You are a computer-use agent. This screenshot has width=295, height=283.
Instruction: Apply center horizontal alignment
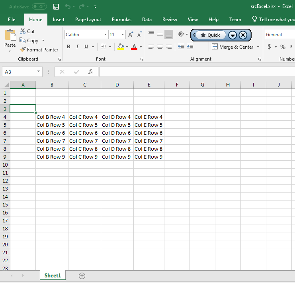tap(160, 47)
